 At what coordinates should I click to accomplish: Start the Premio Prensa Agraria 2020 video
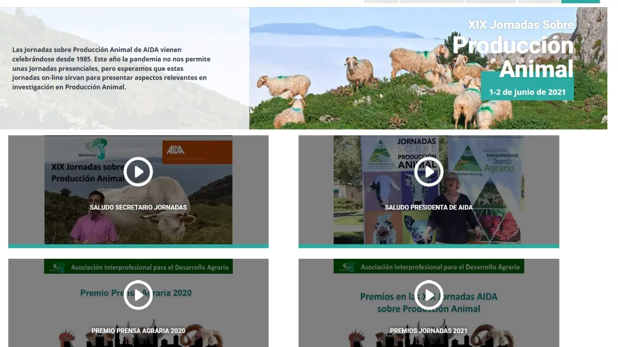click(138, 295)
